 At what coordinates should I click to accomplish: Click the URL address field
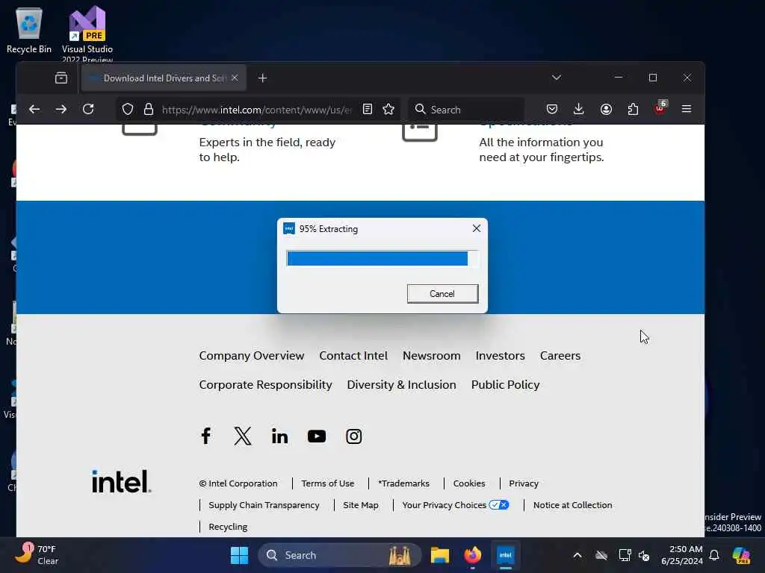[x=256, y=110]
